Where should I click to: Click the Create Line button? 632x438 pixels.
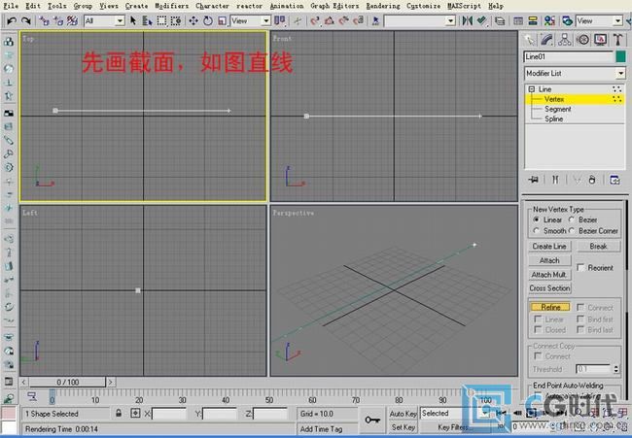549,246
